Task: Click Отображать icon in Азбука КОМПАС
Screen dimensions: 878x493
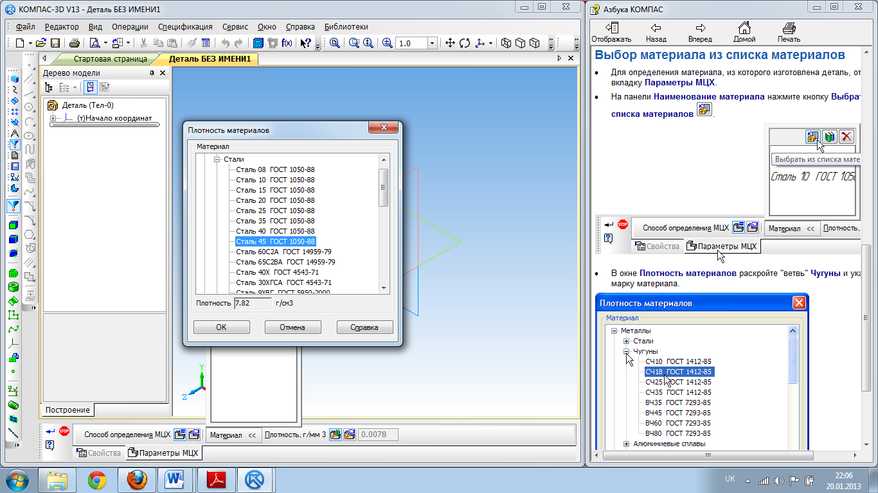Action: 612,31
